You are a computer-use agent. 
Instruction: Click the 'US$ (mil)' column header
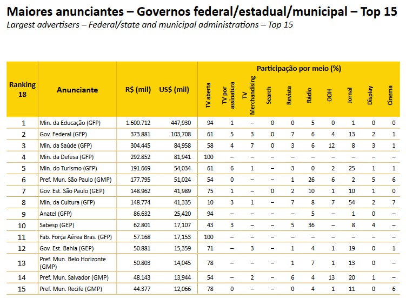[175, 90]
